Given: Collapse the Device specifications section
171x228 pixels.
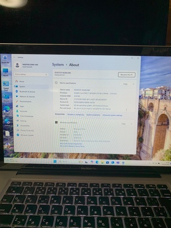Looking at the screenshot, I should [x=133, y=84].
